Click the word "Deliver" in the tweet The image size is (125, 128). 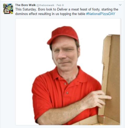(x=62, y=9)
